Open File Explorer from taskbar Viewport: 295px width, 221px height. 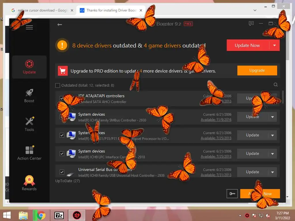[x=23, y=215]
